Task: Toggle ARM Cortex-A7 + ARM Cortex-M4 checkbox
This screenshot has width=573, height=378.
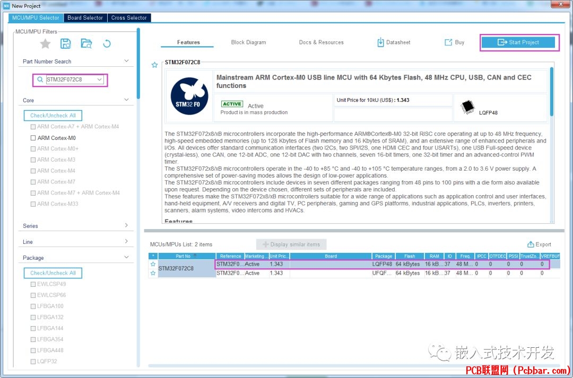Action: pos(33,127)
